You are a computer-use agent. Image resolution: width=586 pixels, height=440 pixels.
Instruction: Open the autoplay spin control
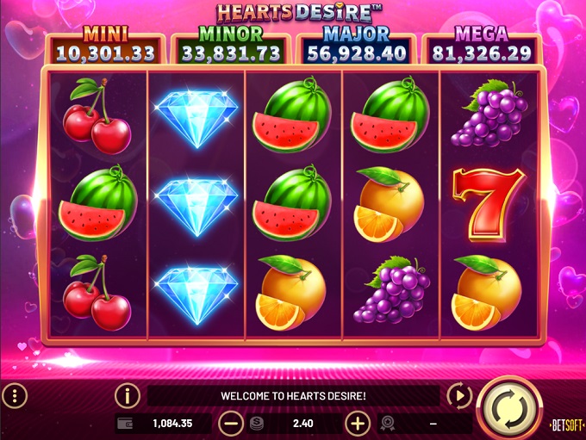pos(459,395)
